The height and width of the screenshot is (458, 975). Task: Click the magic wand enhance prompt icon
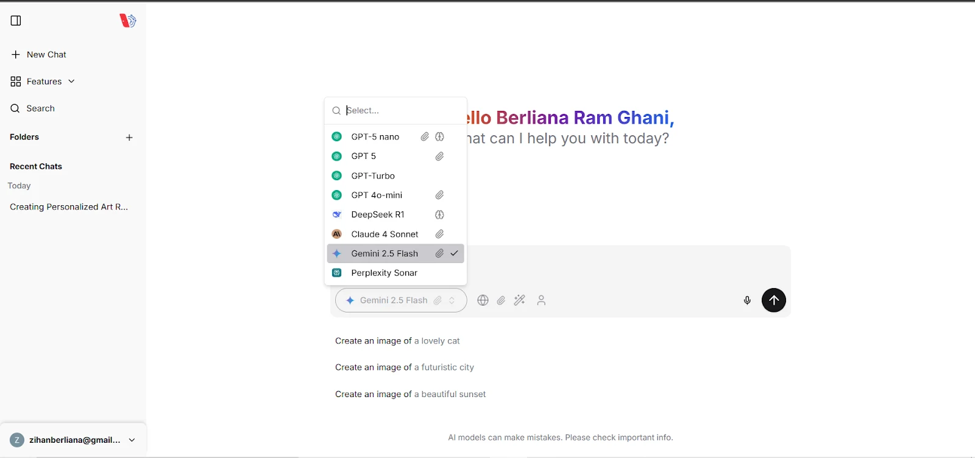tap(520, 300)
